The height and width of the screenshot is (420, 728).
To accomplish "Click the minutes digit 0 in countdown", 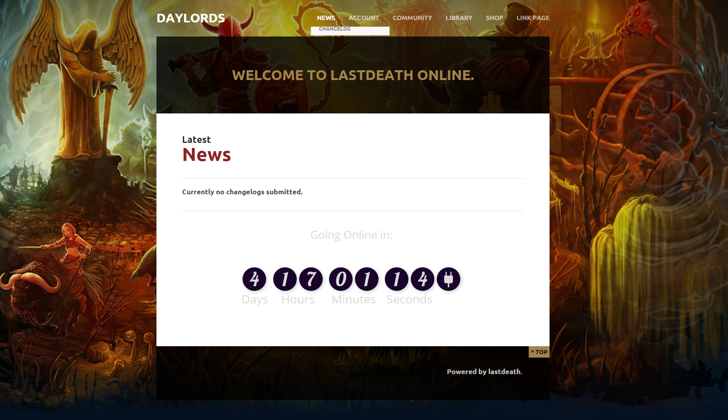I will coord(341,279).
